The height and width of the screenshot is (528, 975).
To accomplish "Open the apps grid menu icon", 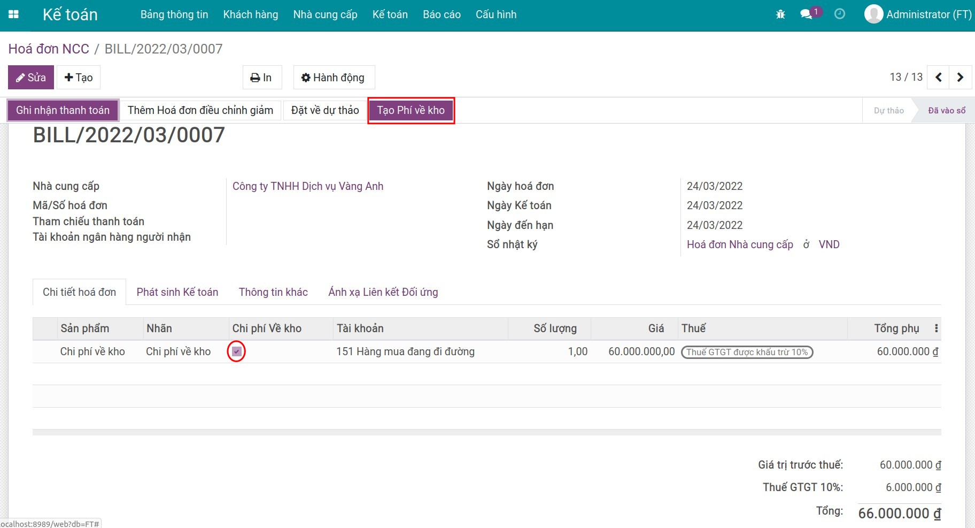I will click(x=14, y=14).
